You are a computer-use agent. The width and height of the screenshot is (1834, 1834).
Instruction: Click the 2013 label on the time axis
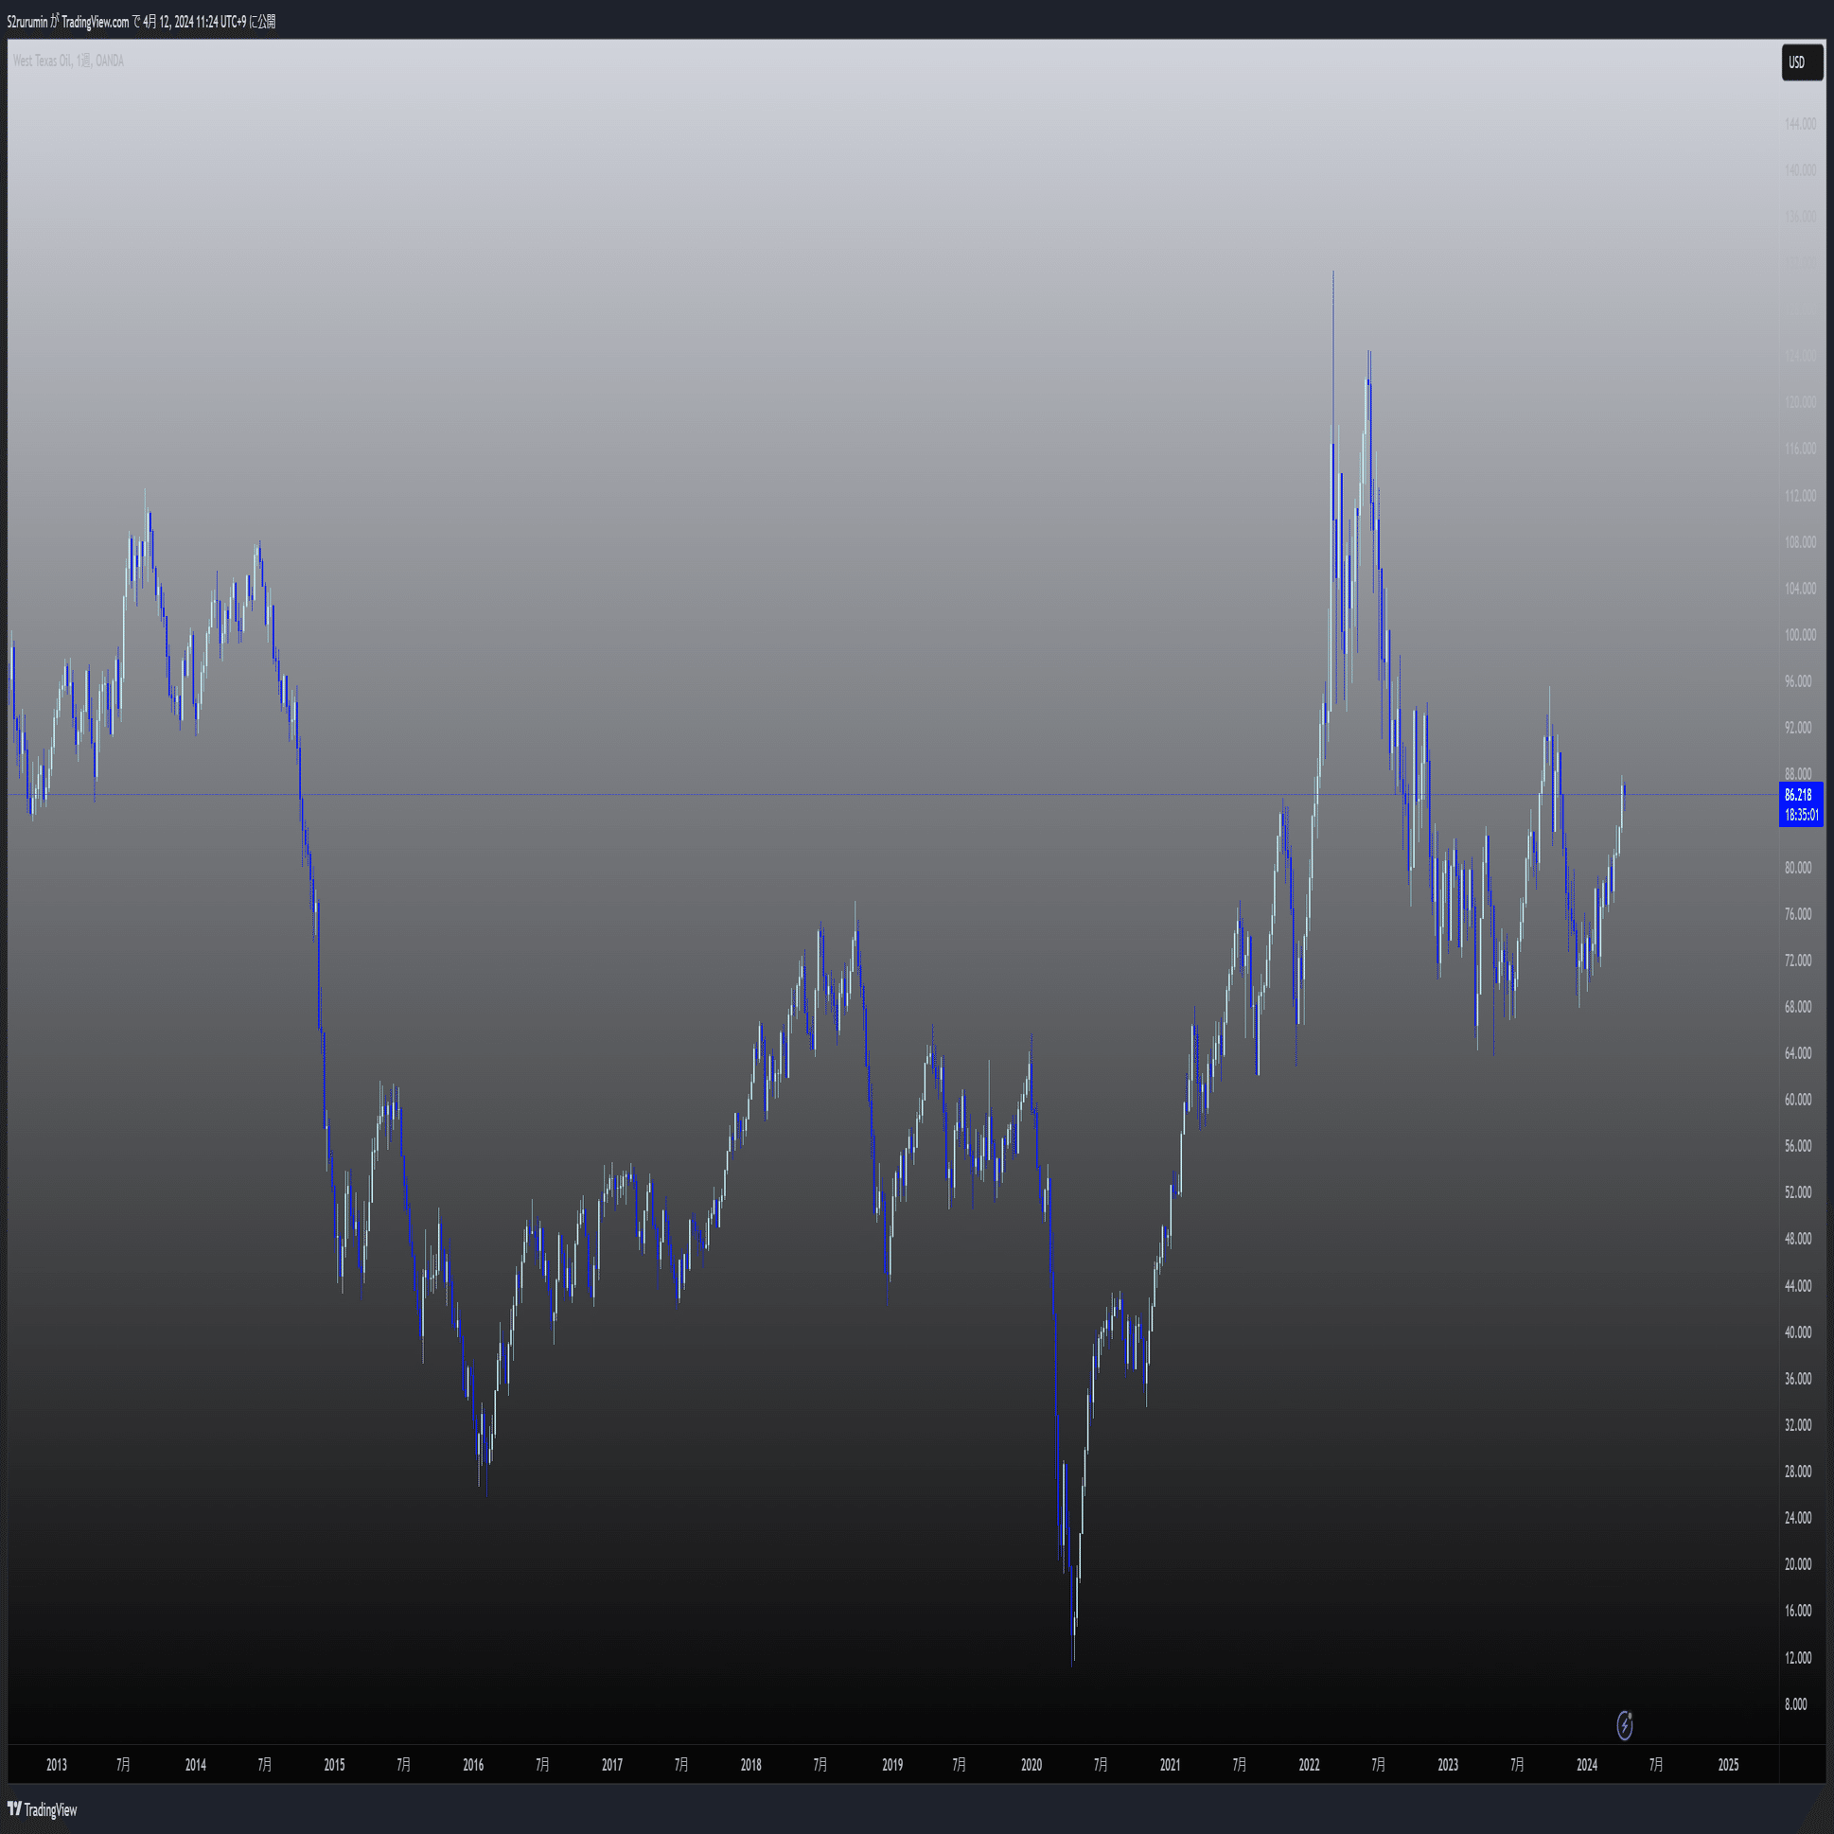57,1765
